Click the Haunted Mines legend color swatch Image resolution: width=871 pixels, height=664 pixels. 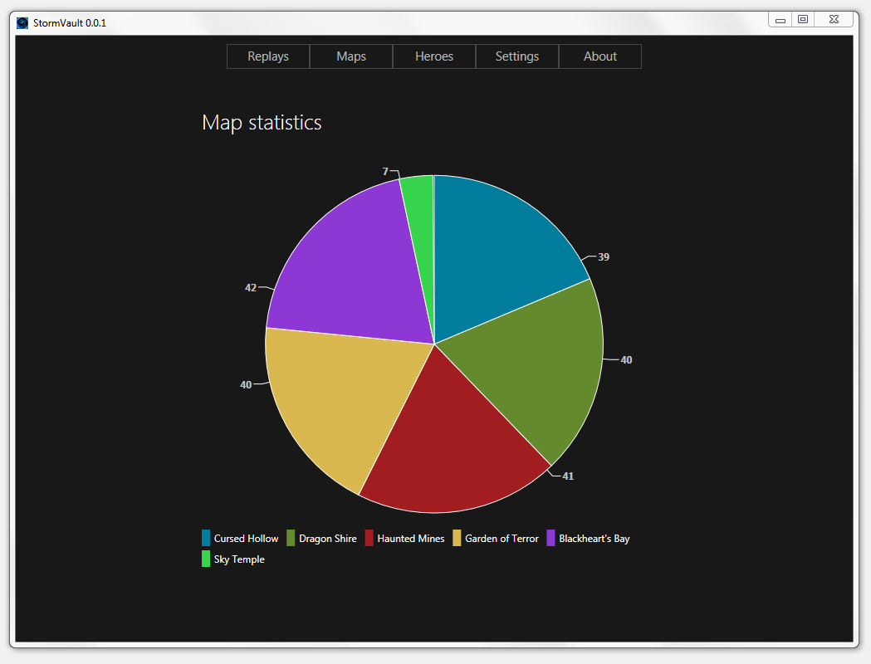pos(369,538)
